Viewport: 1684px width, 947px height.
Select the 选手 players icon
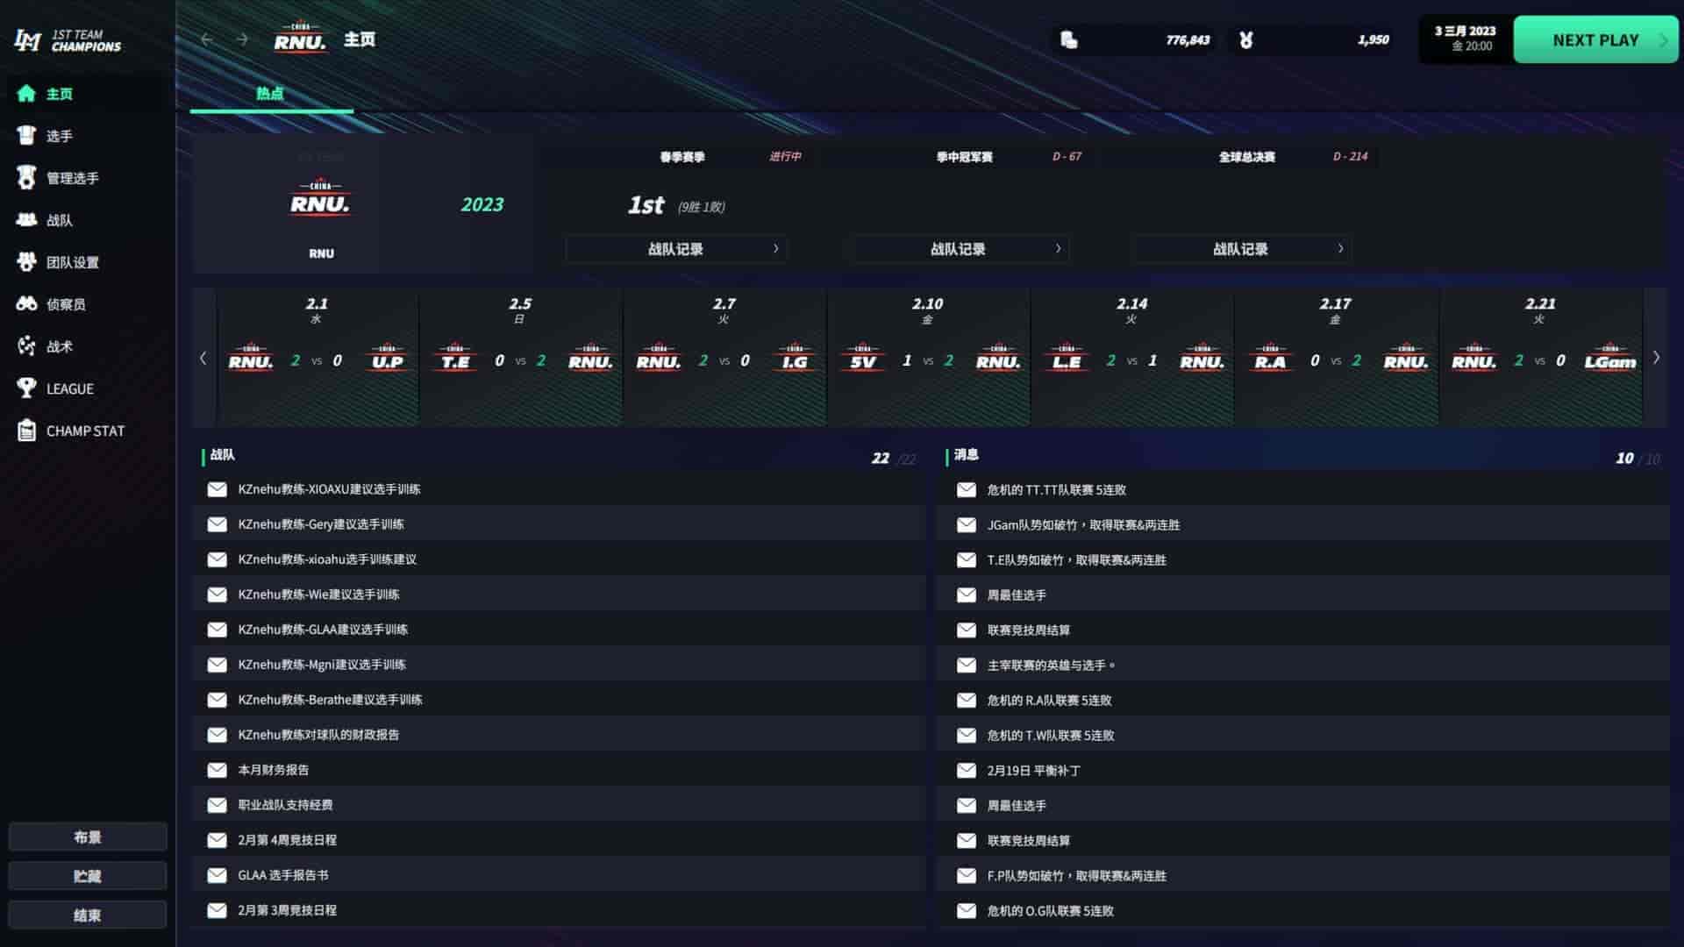pyautogui.click(x=27, y=136)
